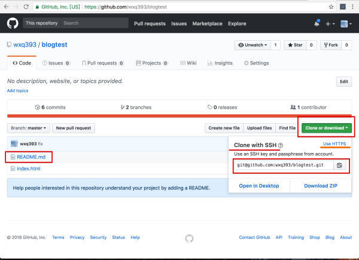Open Marketplace in top navigation
359x260 pixels.
click(207, 23)
